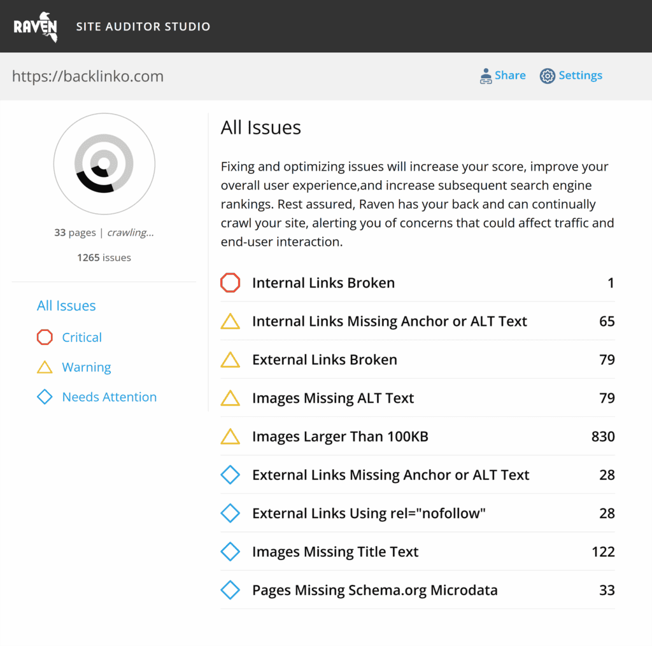The height and width of the screenshot is (646, 652).
Task: Select All Issues in the sidebar
Action: [x=66, y=305]
